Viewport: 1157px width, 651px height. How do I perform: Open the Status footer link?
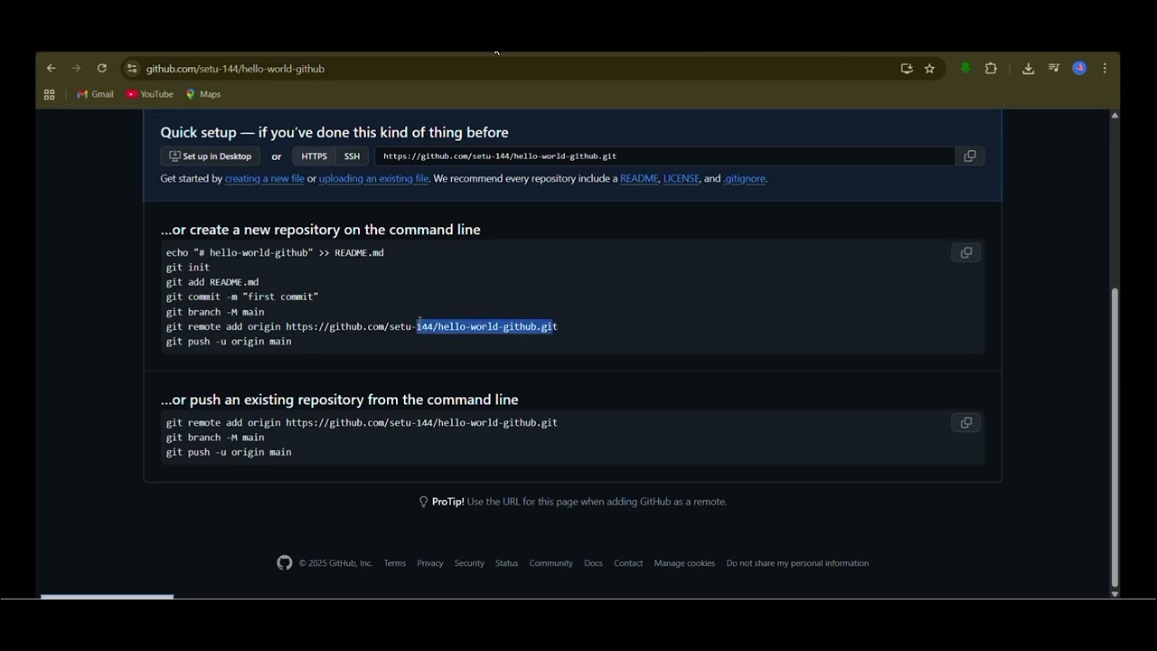[507, 563]
